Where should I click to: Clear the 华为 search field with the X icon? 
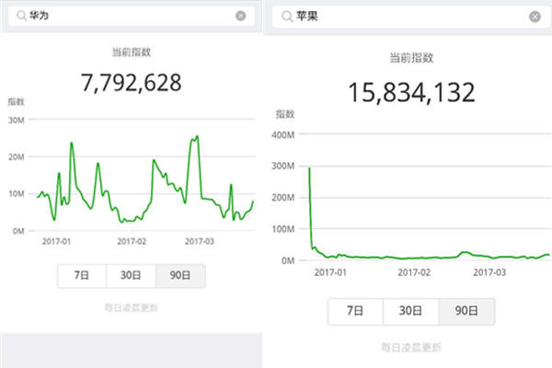tap(241, 16)
